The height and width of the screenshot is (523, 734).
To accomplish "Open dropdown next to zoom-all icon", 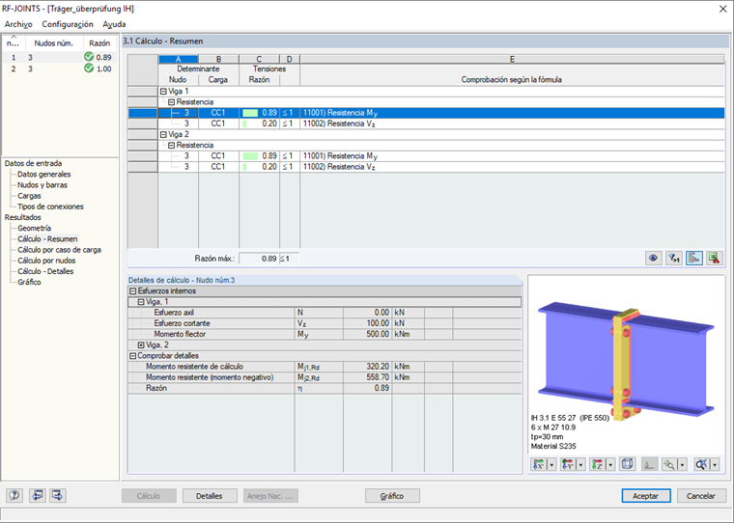I will point(715,464).
